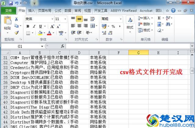Viewport: 195px width, 128px height.
Task: Toggle Italic formatting
Action: click(x=34, y=26)
